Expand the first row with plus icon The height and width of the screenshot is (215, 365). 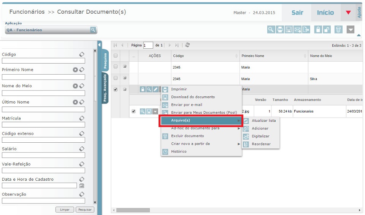coord(125,67)
